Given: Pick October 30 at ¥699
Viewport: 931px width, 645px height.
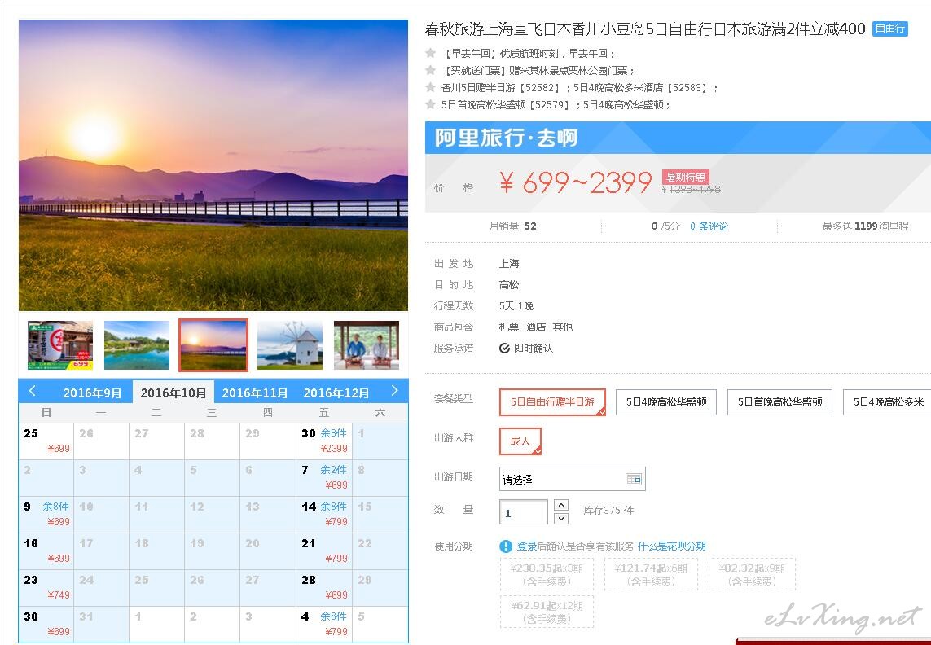Looking at the screenshot, I should point(46,624).
